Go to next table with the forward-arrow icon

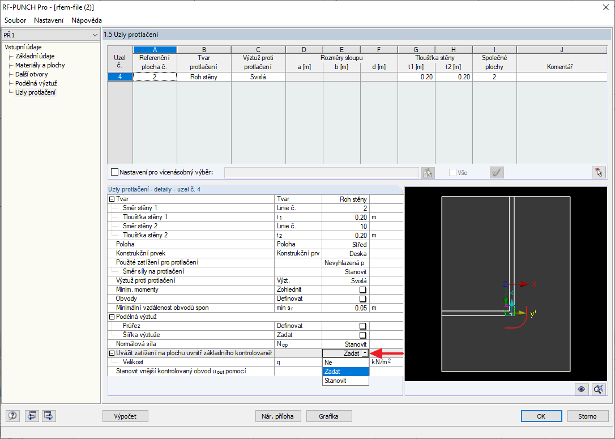(x=49, y=415)
